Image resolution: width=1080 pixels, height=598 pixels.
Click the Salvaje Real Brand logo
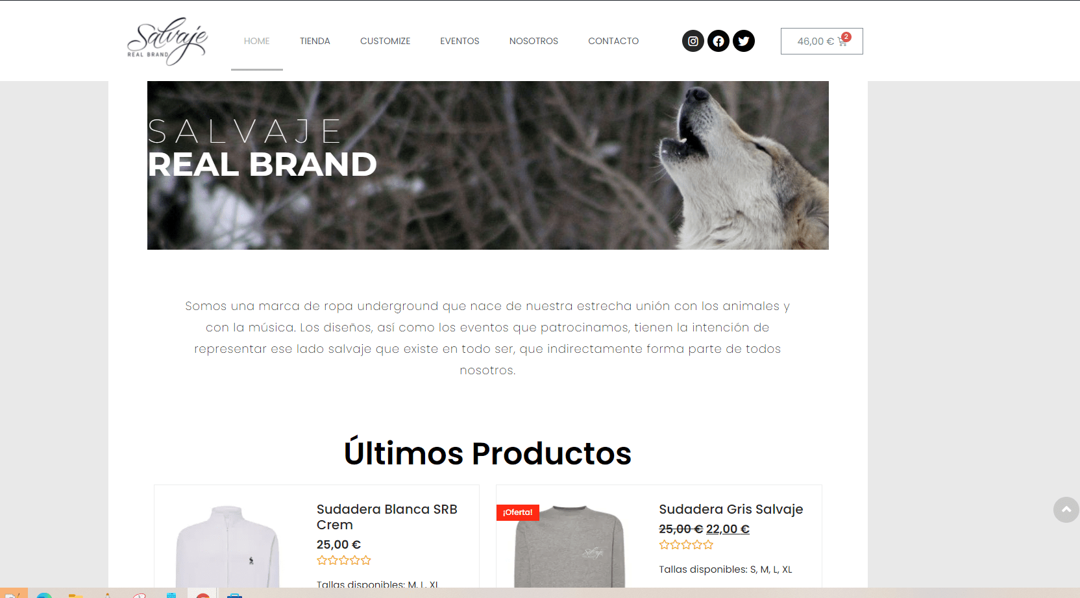[167, 41]
